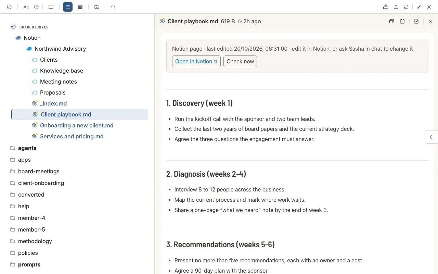The width and height of the screenshot is (438, 274).
Task: Open the member-5 folder
Action: click(x=31, y=229)
